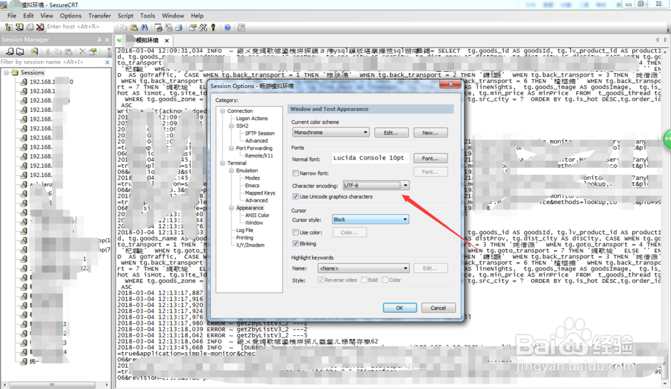Image resolution: width=671 pixels, height=389 pixels.
Task: Click the Public Key assistant key icon
Action: [213, 27]
